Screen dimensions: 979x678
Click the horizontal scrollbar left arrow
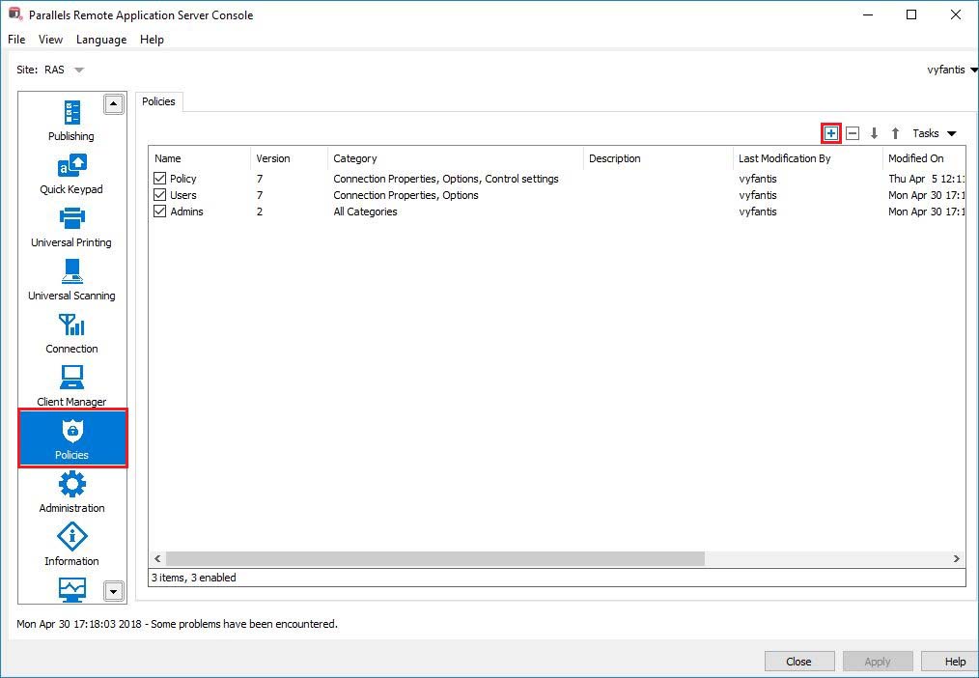(157, 559)
